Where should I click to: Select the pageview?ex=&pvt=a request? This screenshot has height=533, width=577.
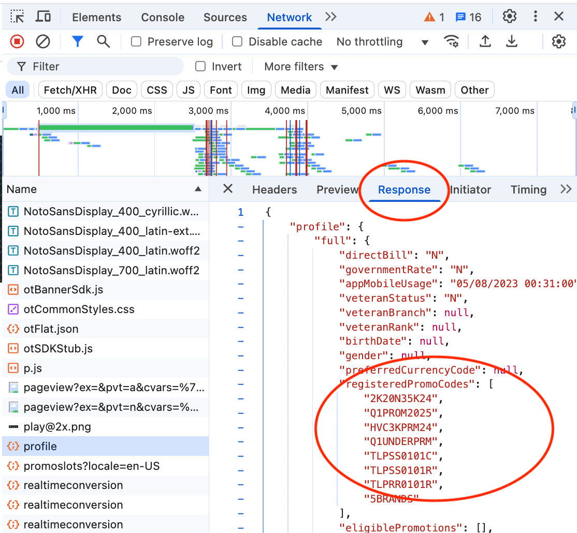click(105, 388)
